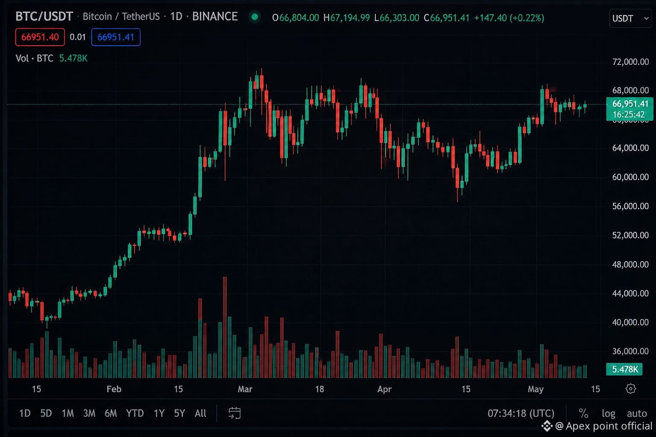Open the USDT currency dropdown
Screen dimensions: 656x437
coord(630,18)
